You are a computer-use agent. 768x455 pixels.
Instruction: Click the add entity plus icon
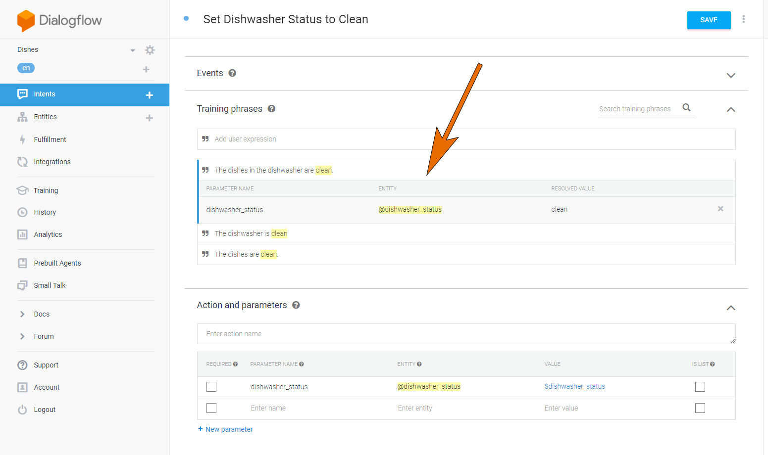tap(149, 118)
